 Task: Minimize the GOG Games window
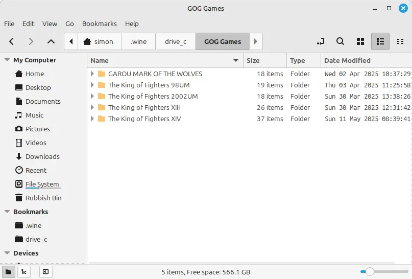pos(375,9)
